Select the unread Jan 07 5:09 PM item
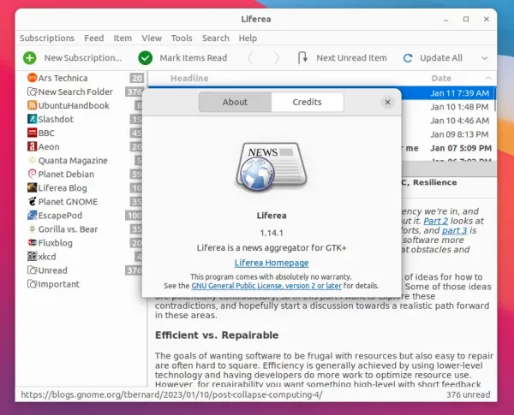 coord(461,148)
